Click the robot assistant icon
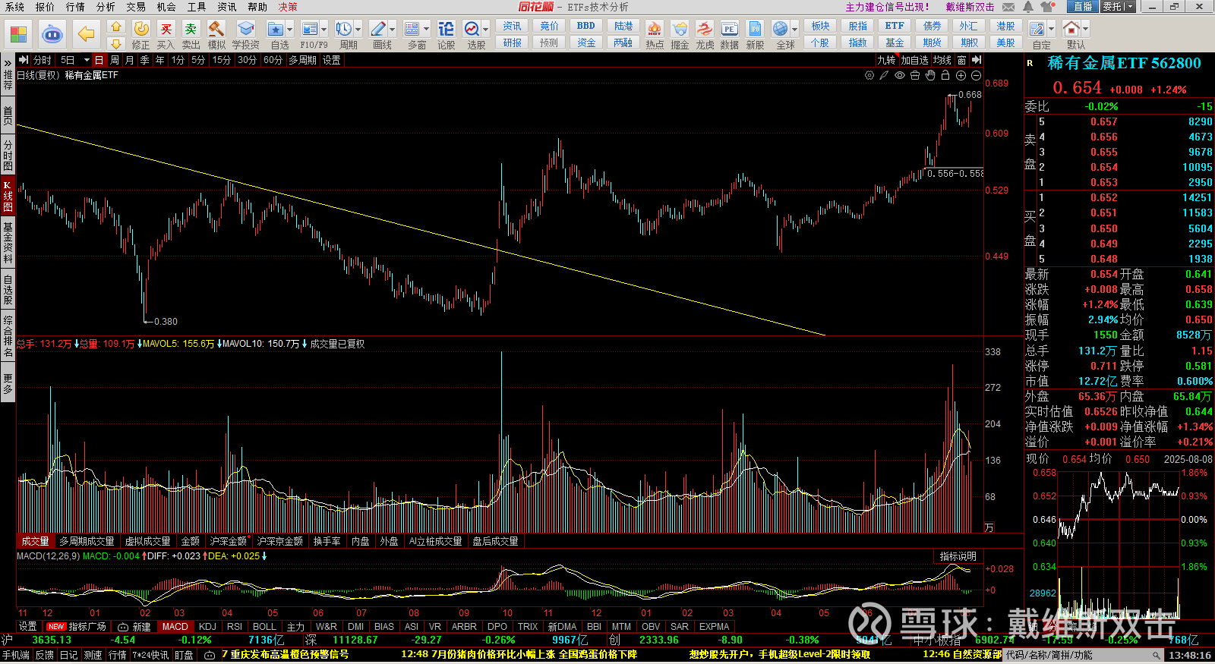1215x664 pixels. tap(52, 34)
